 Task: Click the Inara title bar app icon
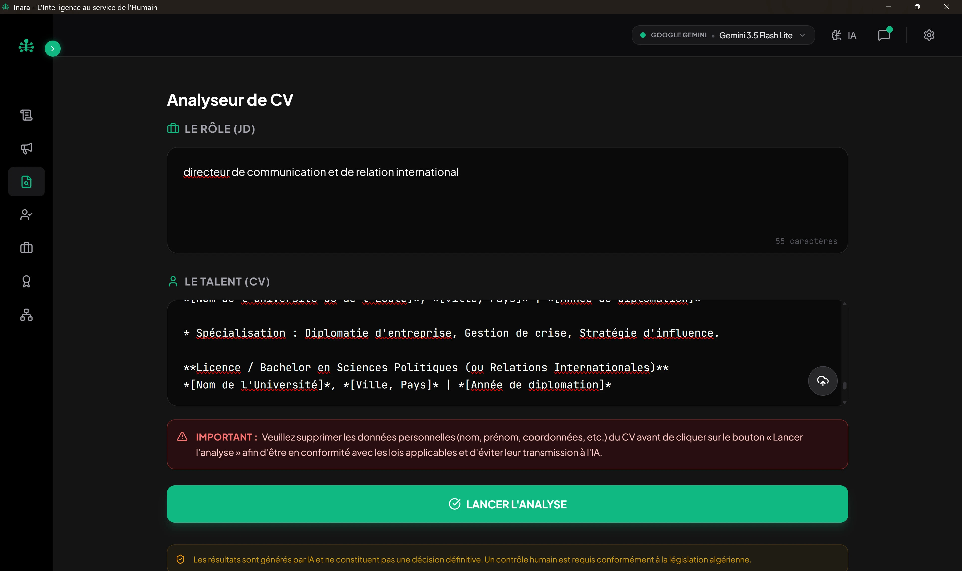pos(6,7)
